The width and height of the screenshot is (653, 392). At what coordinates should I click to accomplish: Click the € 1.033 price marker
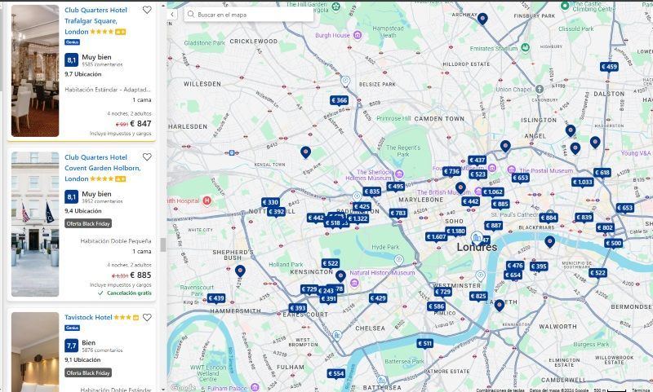[582, 182]
